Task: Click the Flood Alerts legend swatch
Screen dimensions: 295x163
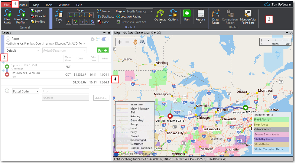Action: point(272,120)
